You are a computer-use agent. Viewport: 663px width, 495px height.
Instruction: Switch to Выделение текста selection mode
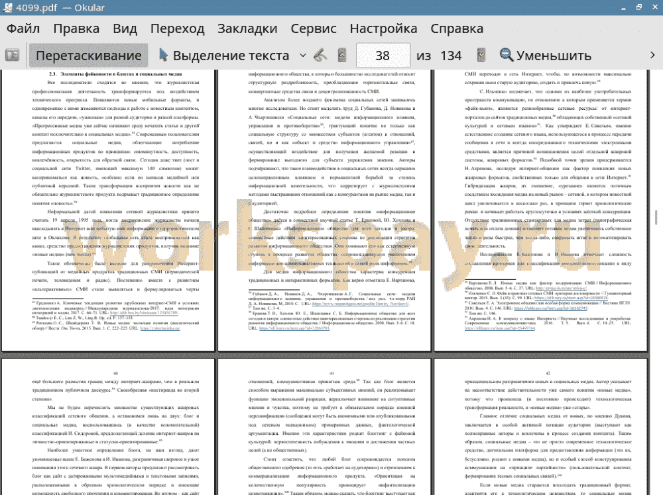(x=224, y=56)
